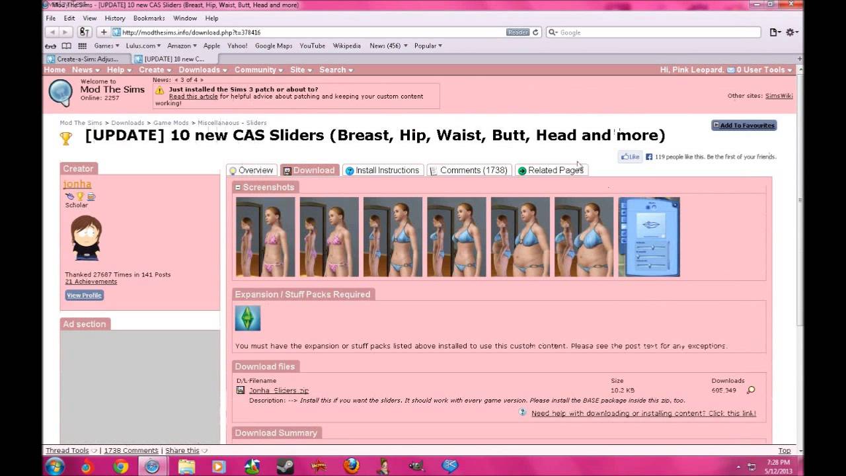Open the Bookmarks menu in menu bar
The height and width of the screenshot is (476, 846).
[149, 19]
